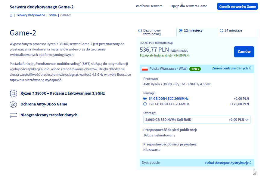Click the Anti-DDoS shield spiral icon
Viewport: 267px width, 180px height.
13,104
